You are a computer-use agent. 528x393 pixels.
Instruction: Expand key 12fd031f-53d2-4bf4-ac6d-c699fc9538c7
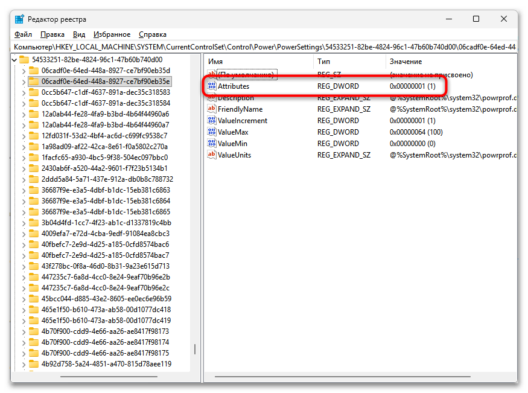pyautogui.click(x=24, y=136)
